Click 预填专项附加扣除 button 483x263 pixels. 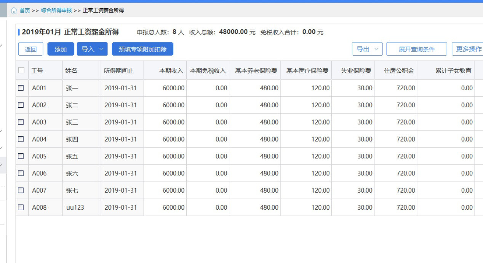[142, 49]
